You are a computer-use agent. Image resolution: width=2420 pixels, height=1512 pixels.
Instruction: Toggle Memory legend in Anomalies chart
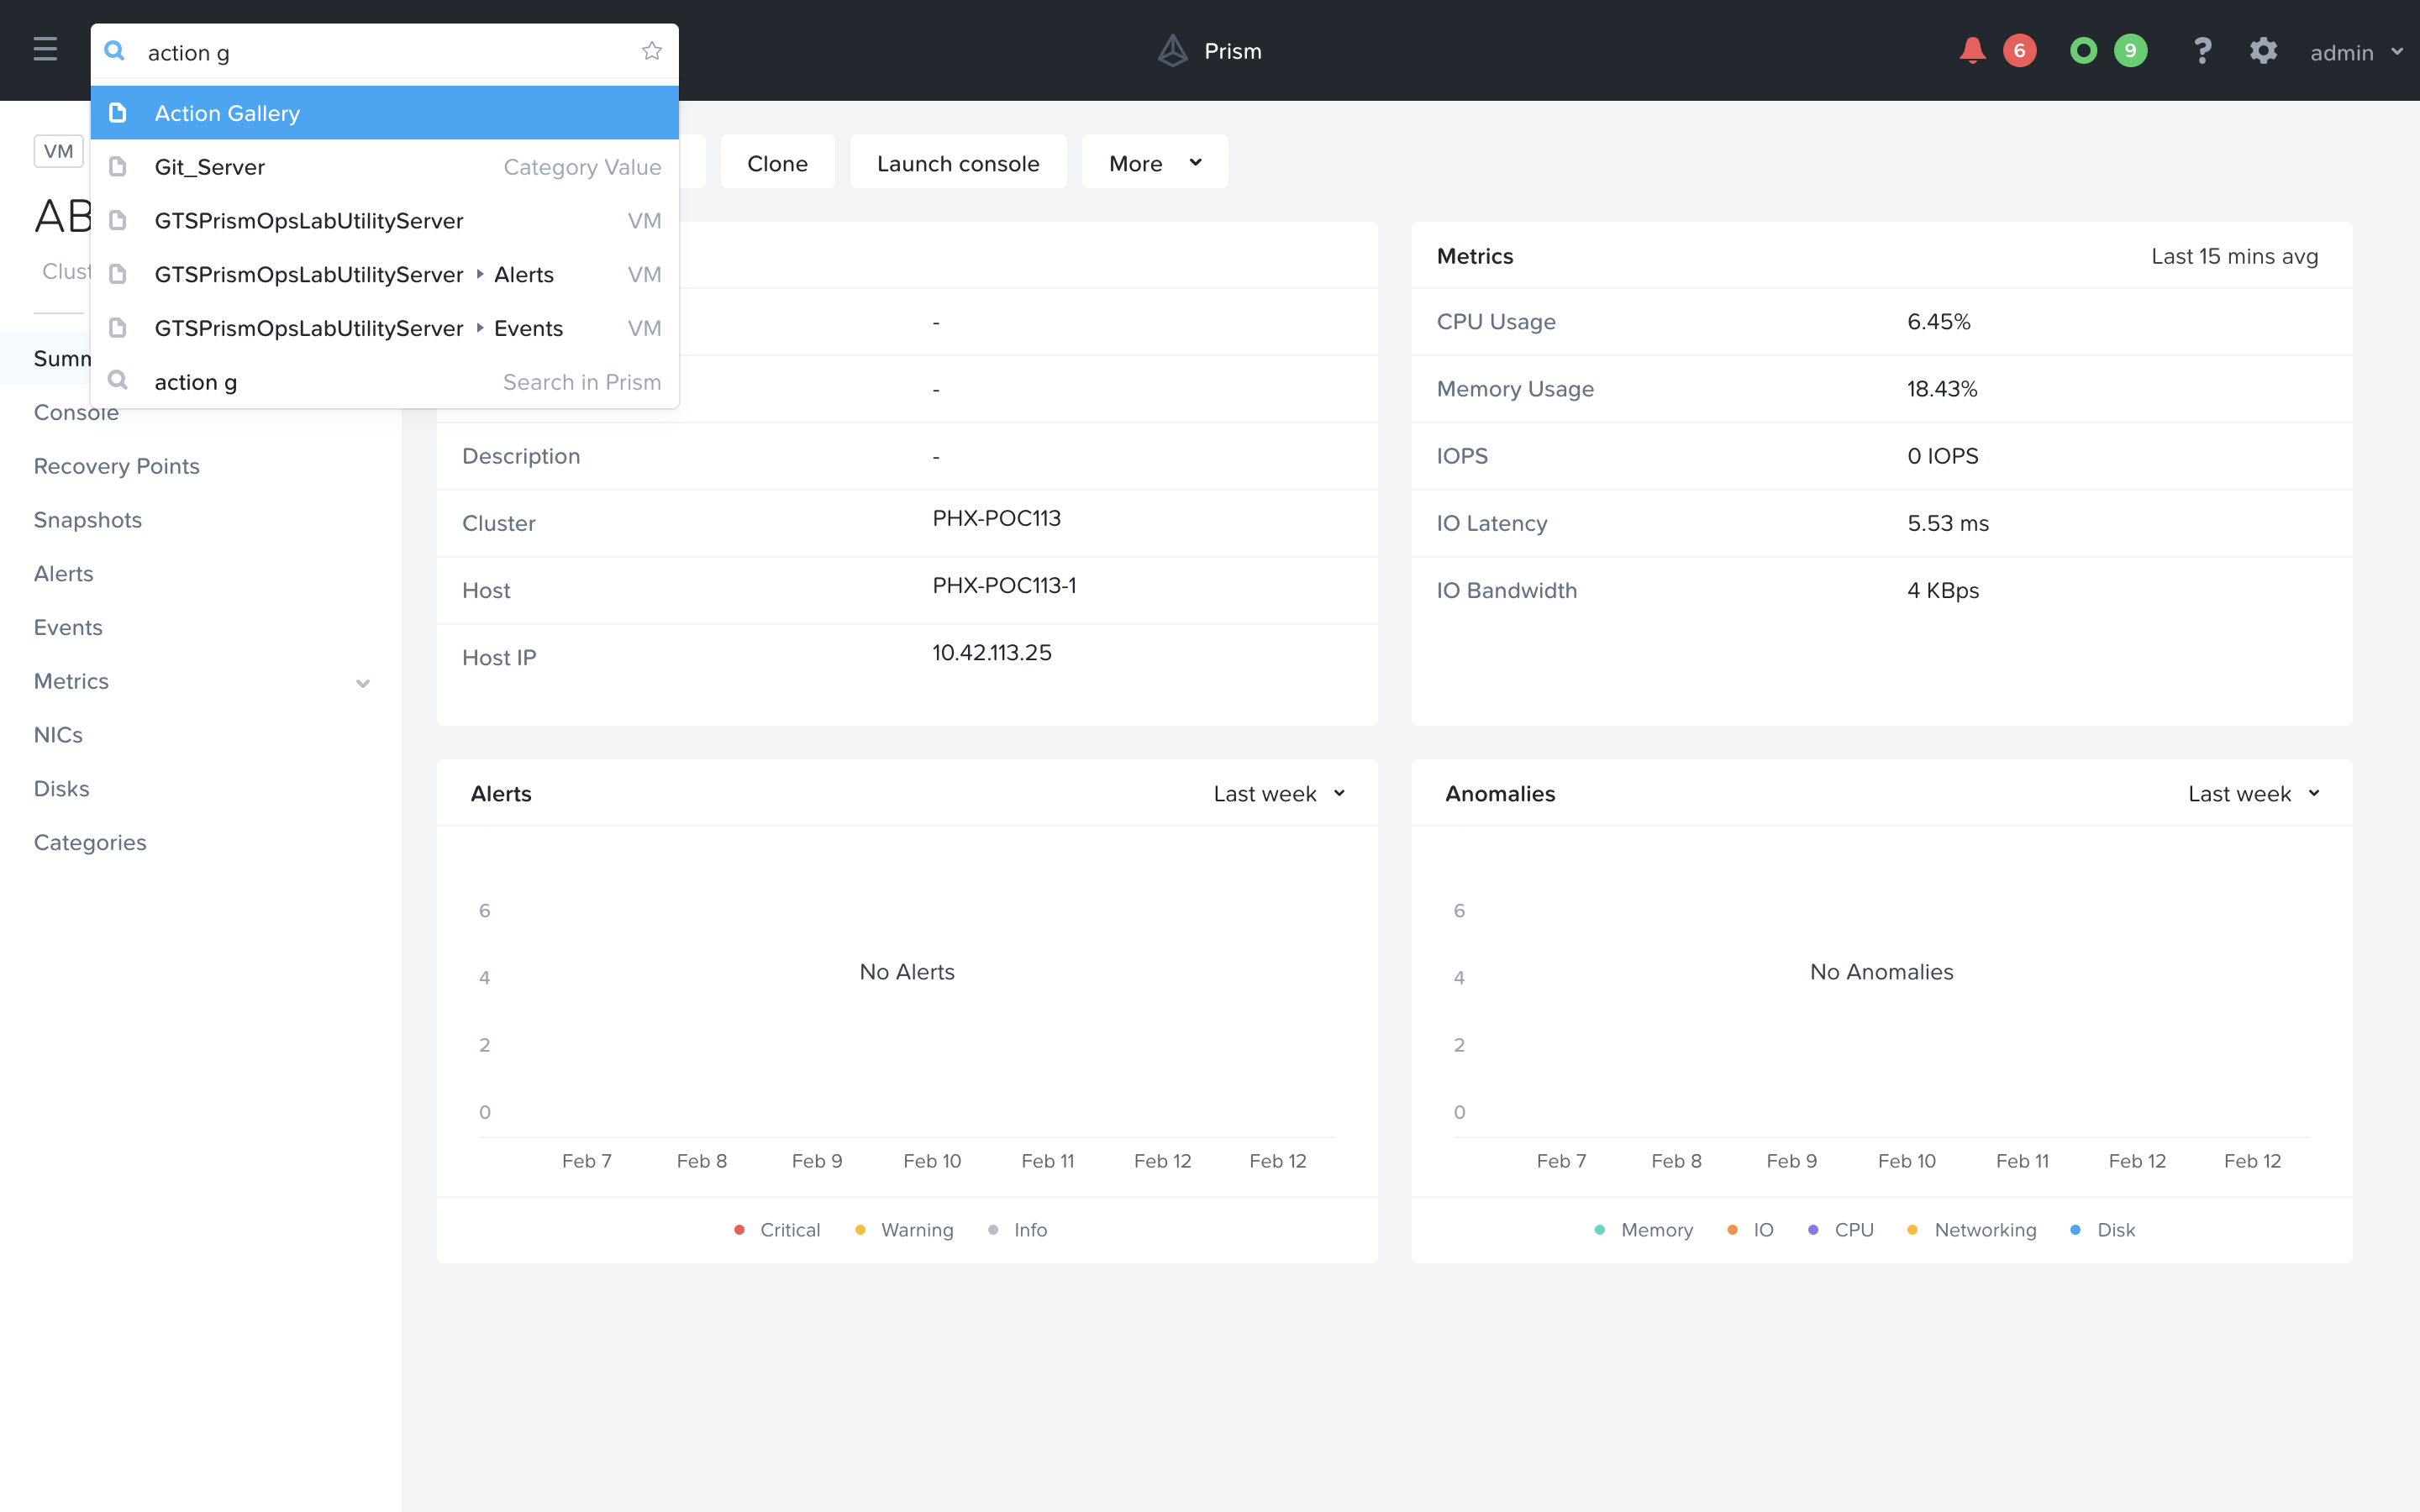[x=1643, y=1230]
